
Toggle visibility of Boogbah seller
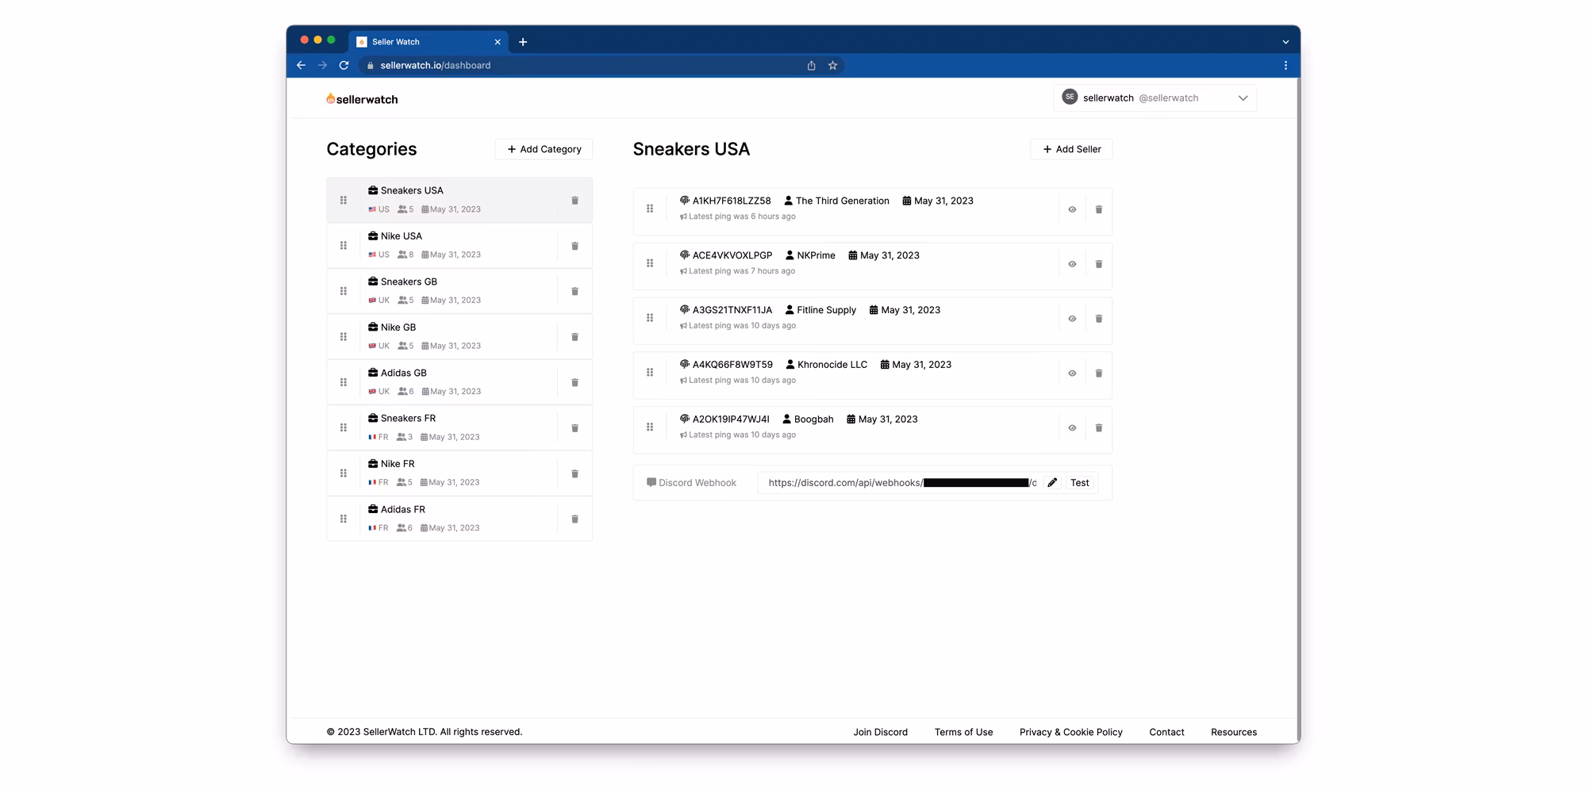point(1072,428)
